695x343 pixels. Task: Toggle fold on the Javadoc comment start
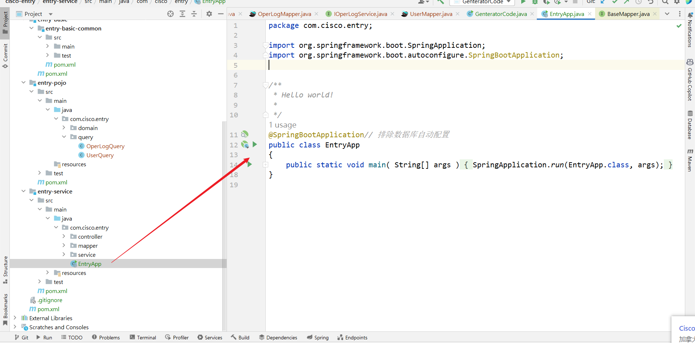tap(265, 85)
